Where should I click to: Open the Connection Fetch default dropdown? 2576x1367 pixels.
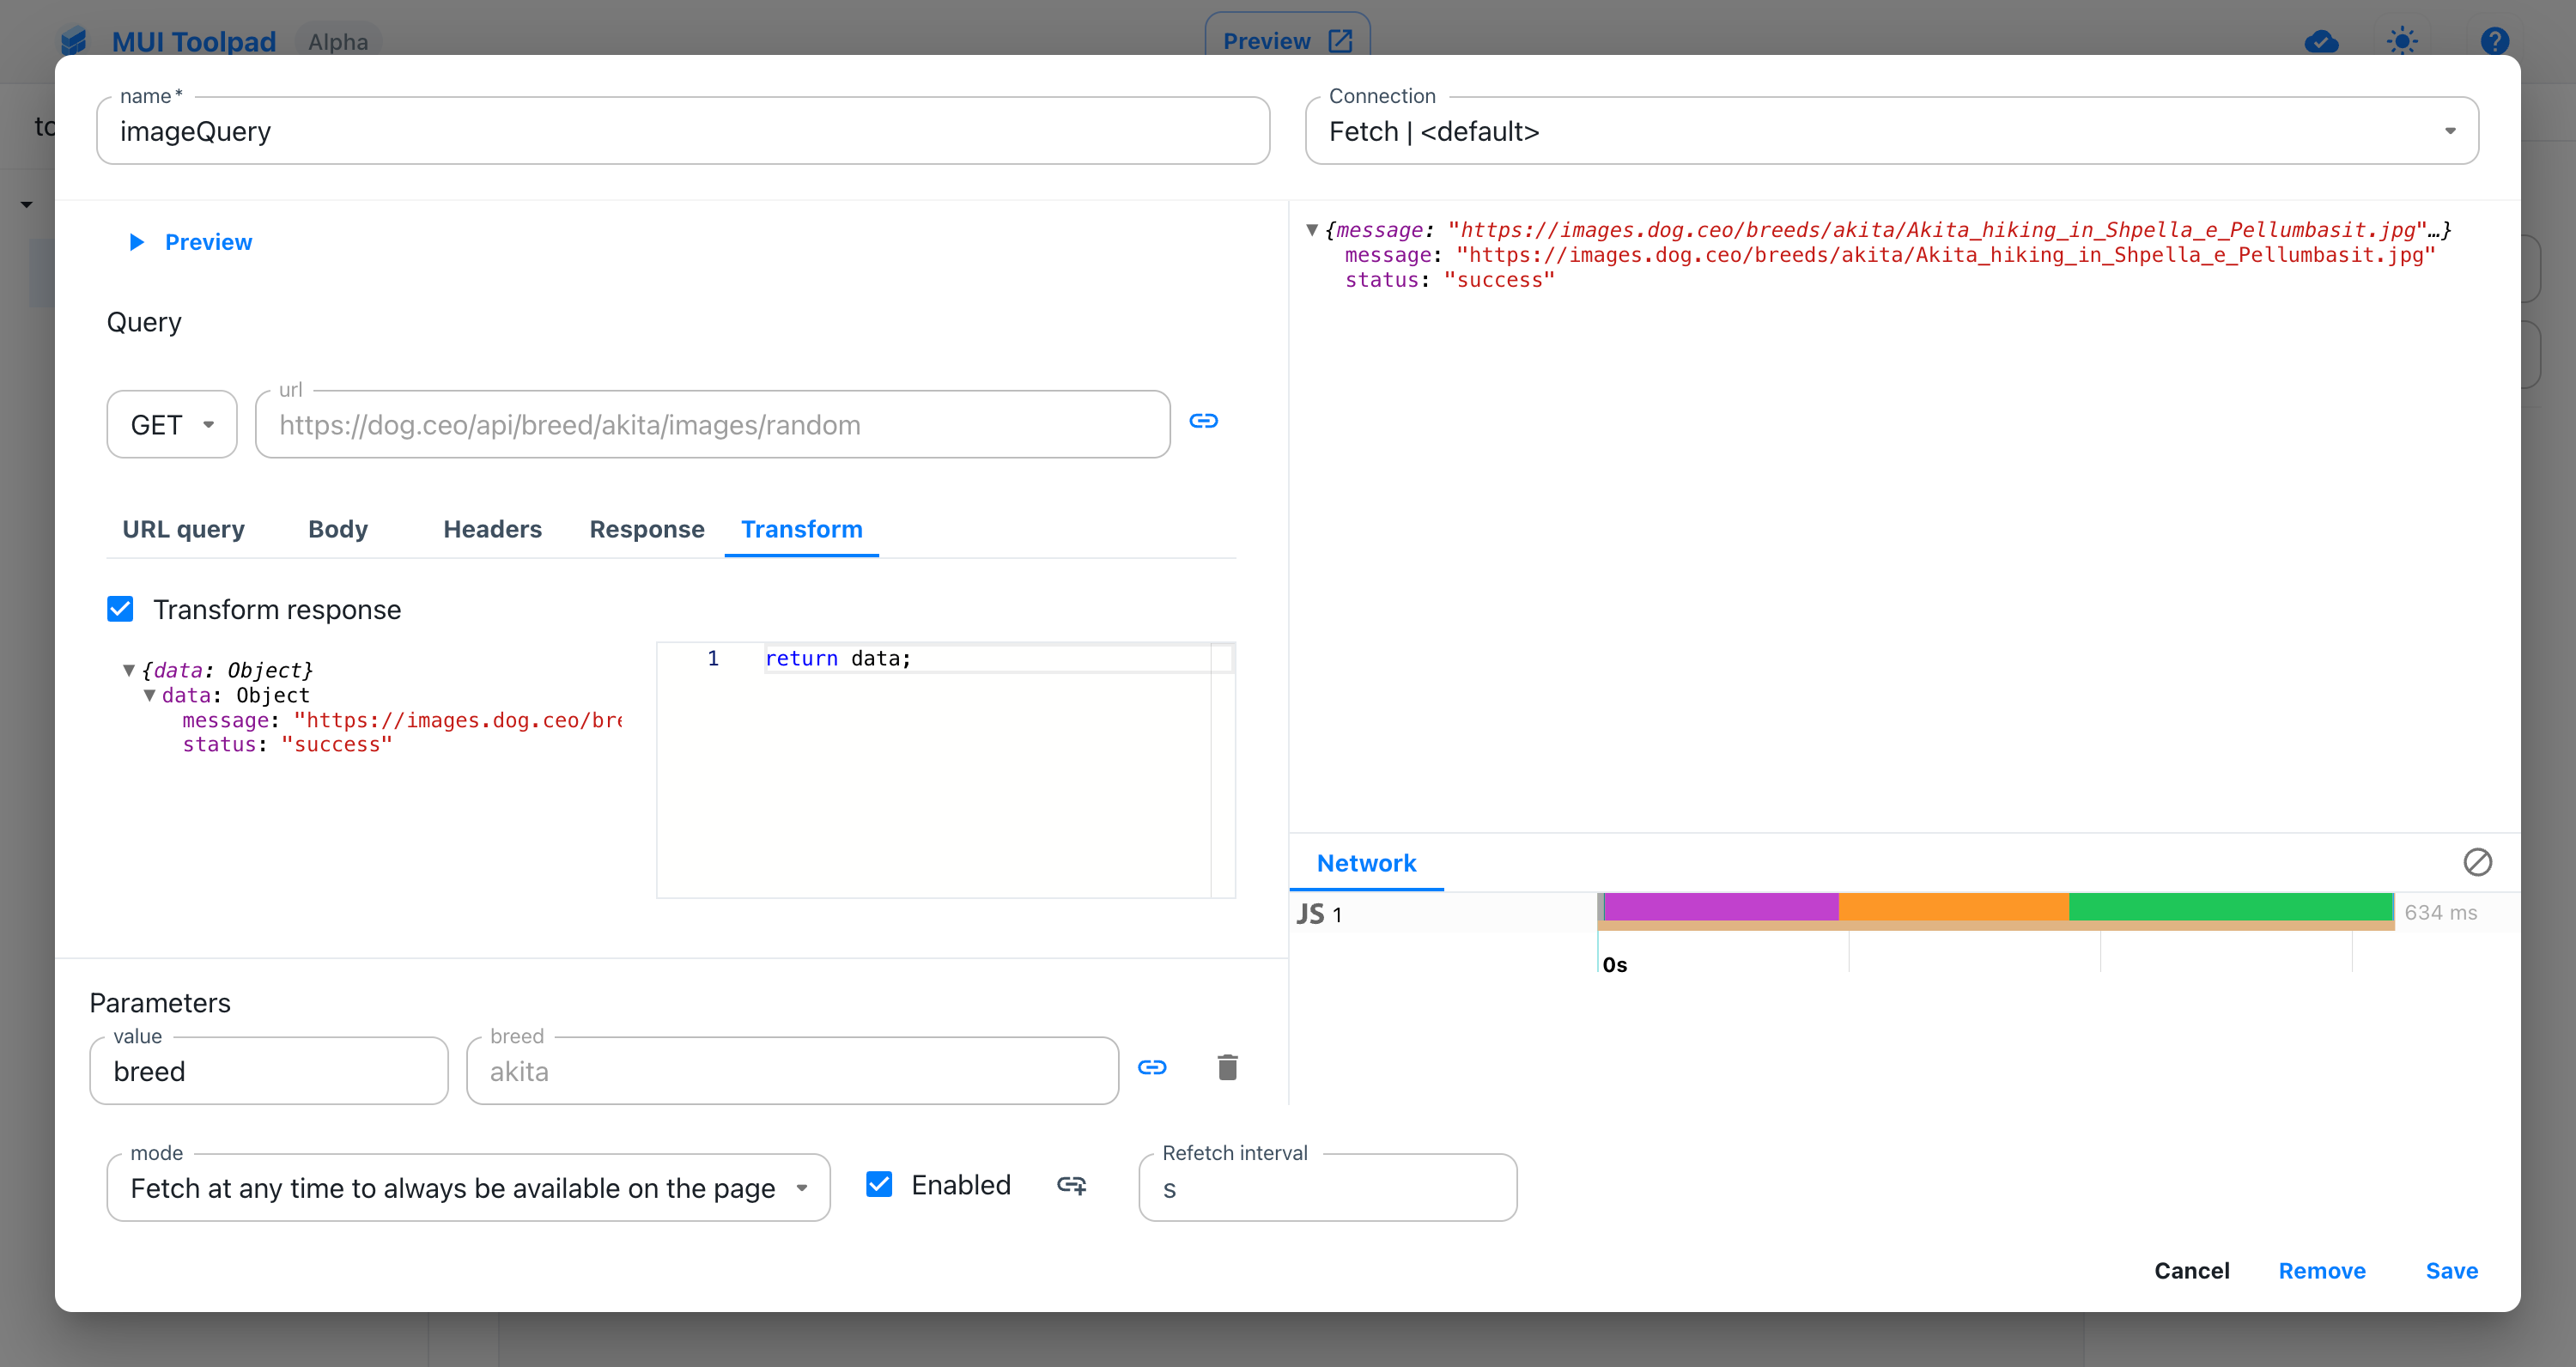[x=1891, y=130]
